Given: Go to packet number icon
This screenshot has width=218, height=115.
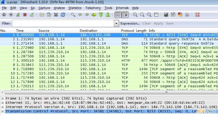Looking at the screenshot, I should point(94,15).
